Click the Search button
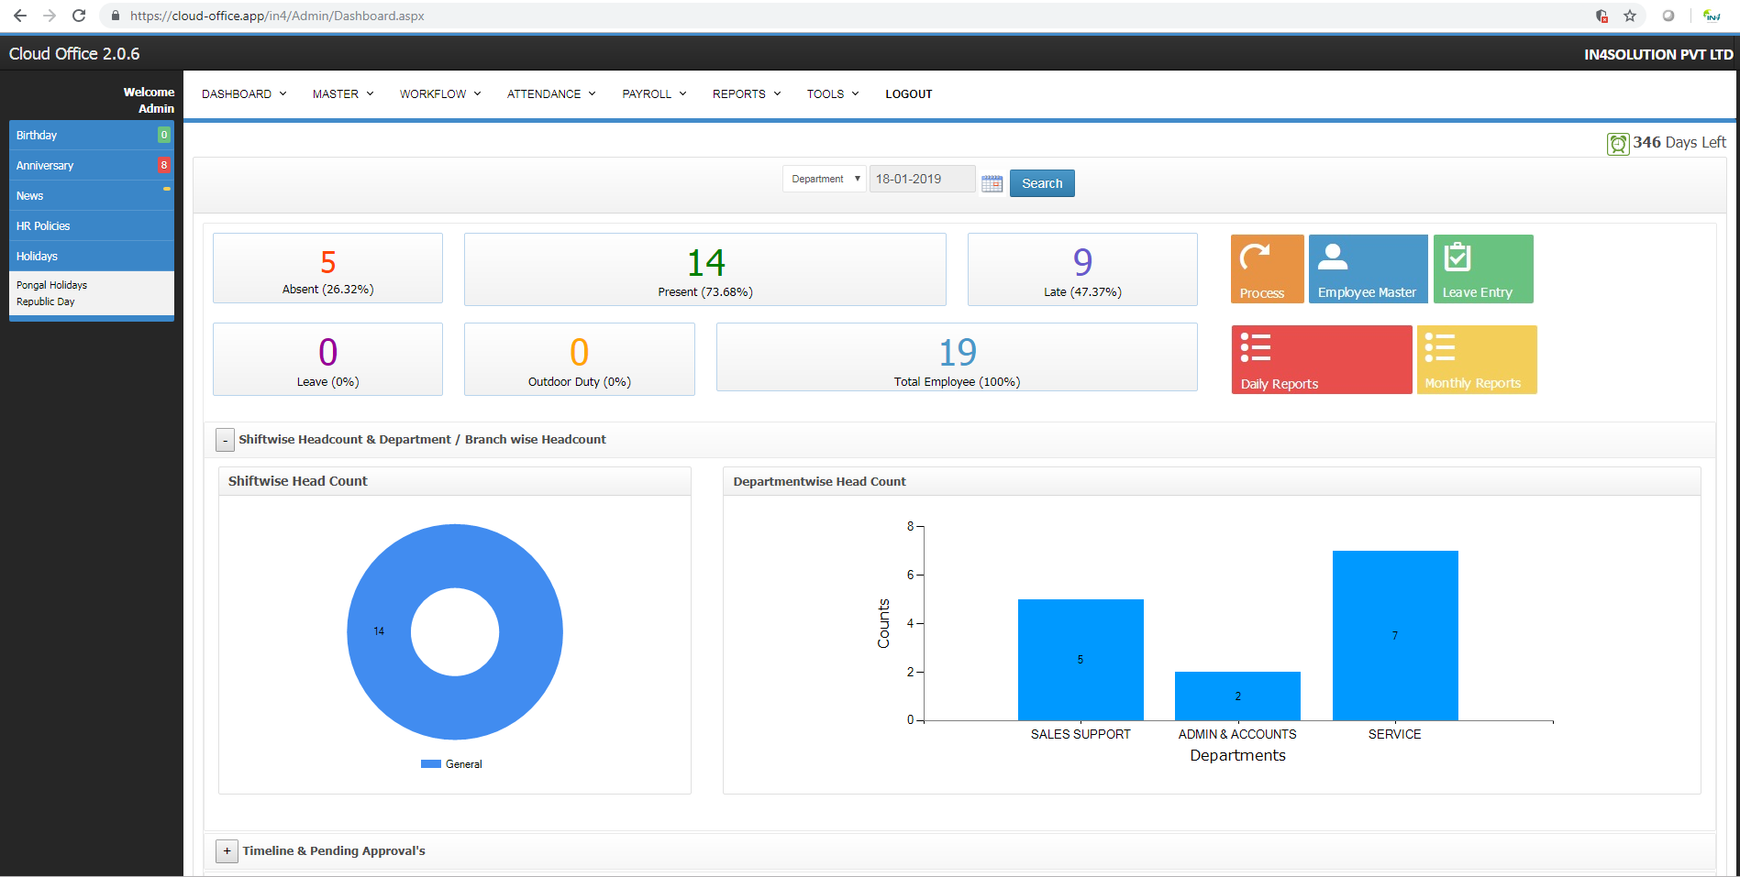Screen dimensions: 1740x877 pyautogui.click(x=1042, y=183)
